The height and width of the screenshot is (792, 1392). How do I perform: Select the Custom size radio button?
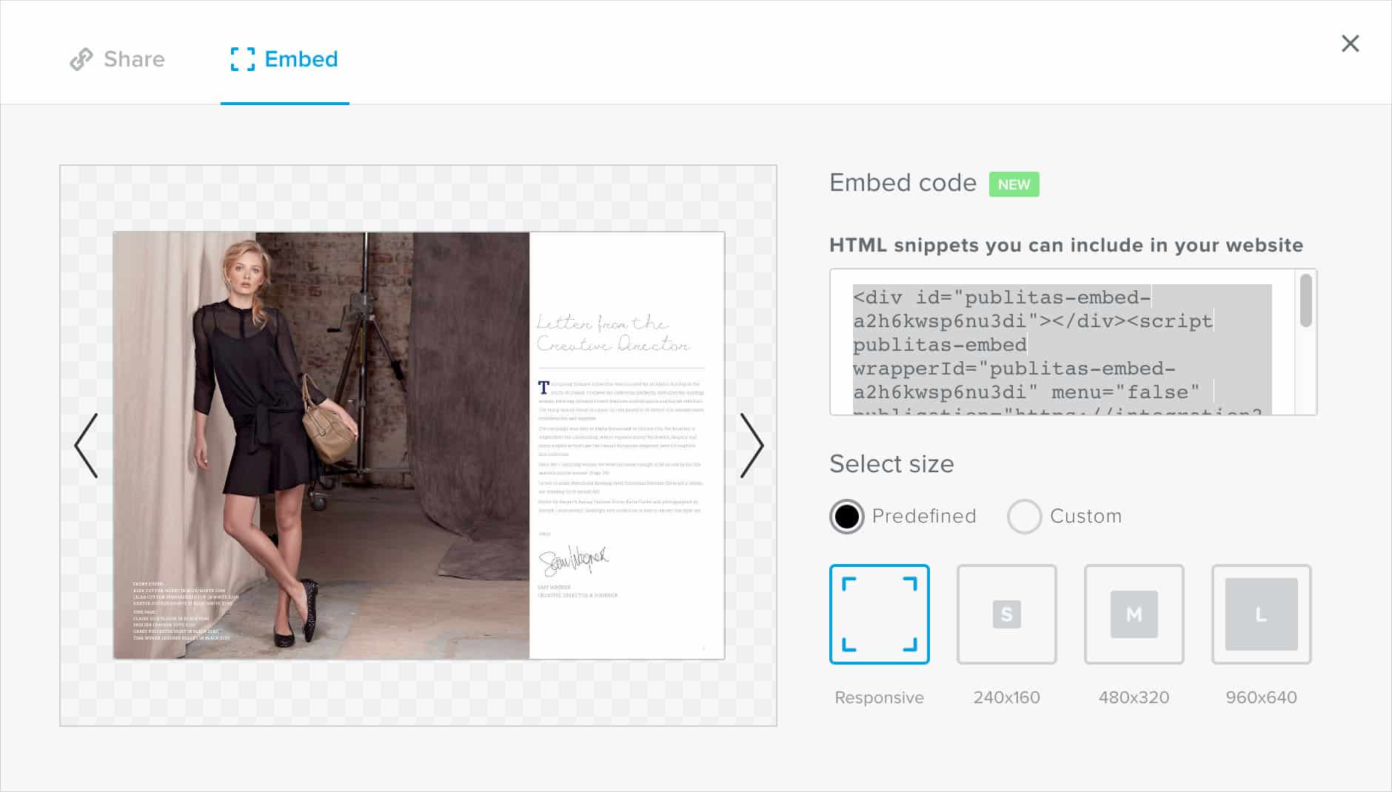click(1025, 516)
